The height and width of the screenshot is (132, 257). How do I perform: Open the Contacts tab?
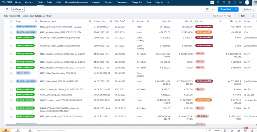[x=29, y=2]
